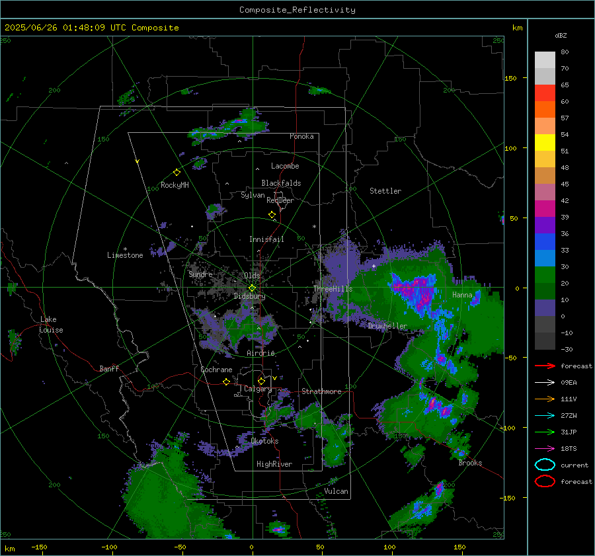Click the Strathmore label
Image resolution: width=595 pixels, height=556 pixels.
click(x=321, y=391)
